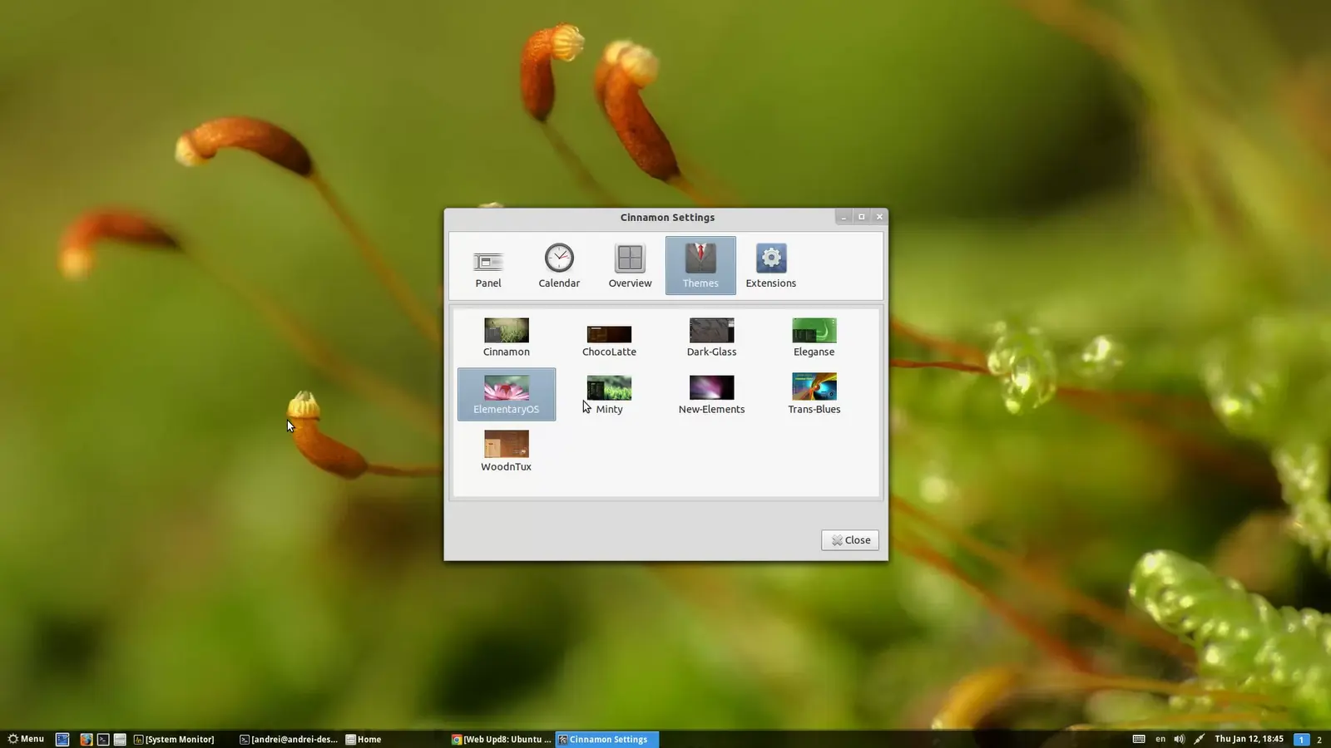Screen dimensions: 1331x748
Task: Apply the Dark-Glass theme
Action: tap(711, 337)
